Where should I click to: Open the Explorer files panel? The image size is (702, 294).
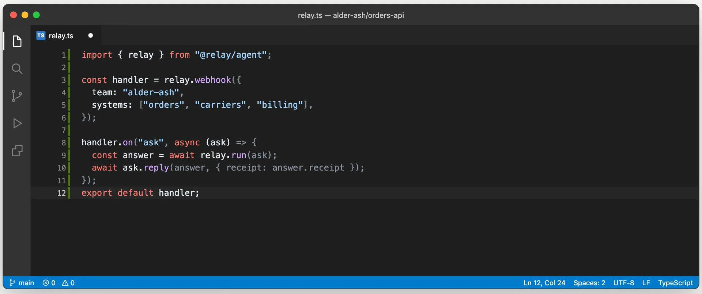coord(17,41)
